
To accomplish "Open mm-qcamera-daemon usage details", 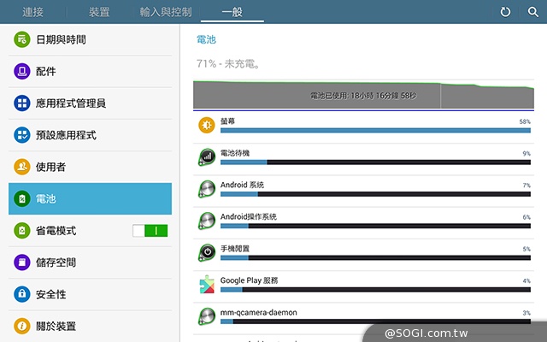I will (363, 316).
